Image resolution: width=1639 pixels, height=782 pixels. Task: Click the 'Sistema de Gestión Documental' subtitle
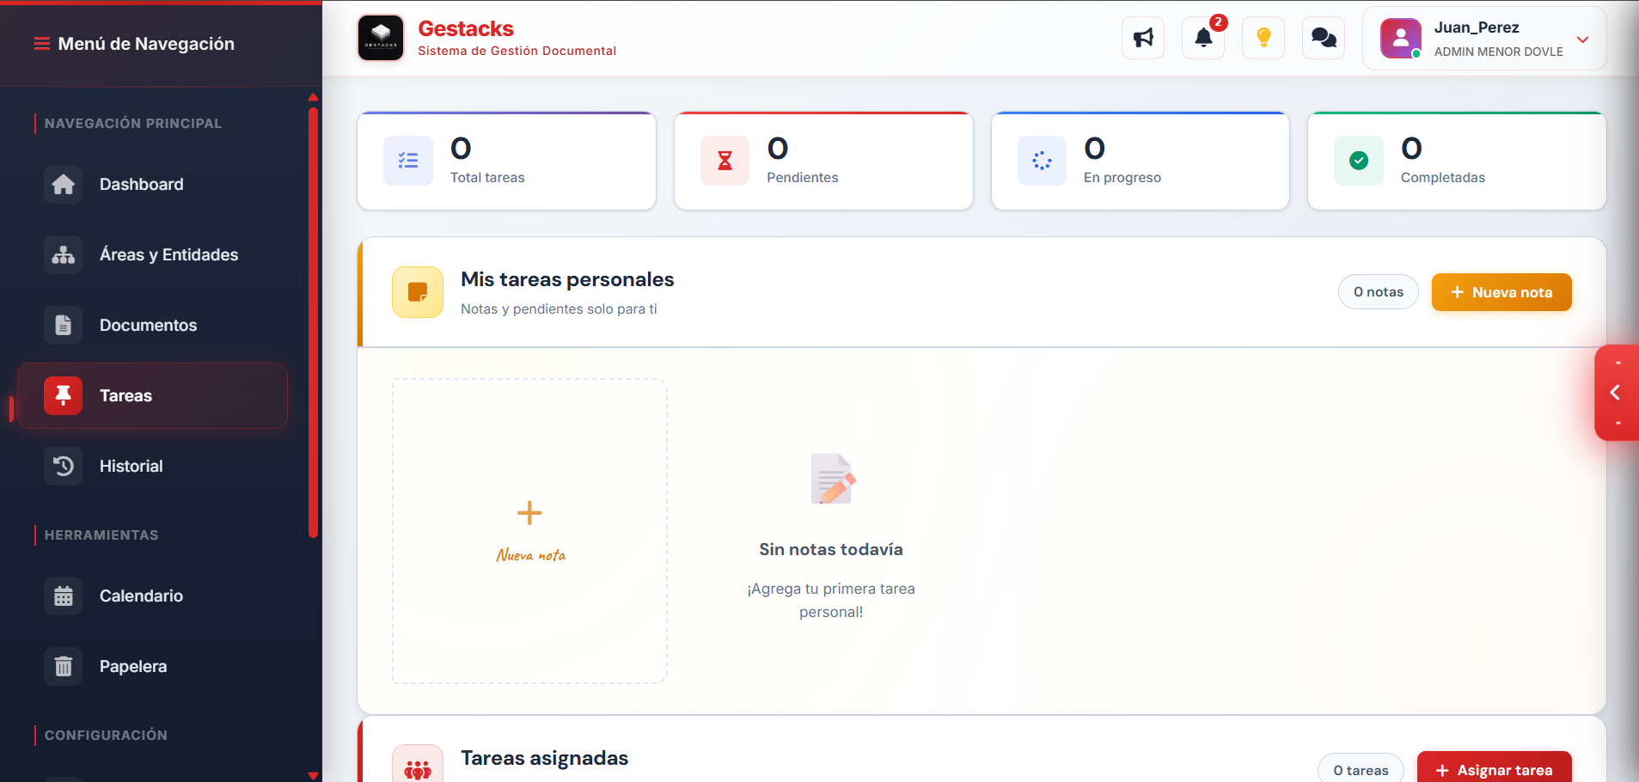[x=517, y=51]
